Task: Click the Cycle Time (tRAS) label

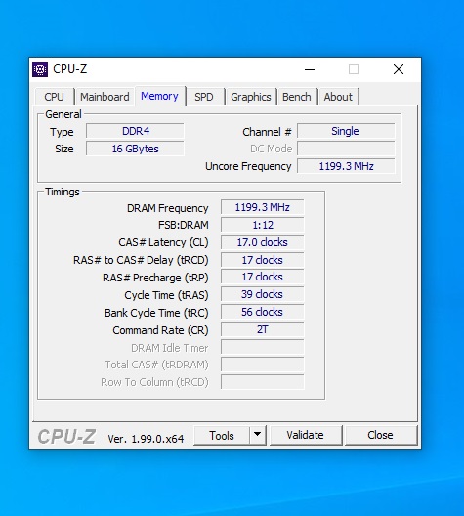Action: [166, 295]
